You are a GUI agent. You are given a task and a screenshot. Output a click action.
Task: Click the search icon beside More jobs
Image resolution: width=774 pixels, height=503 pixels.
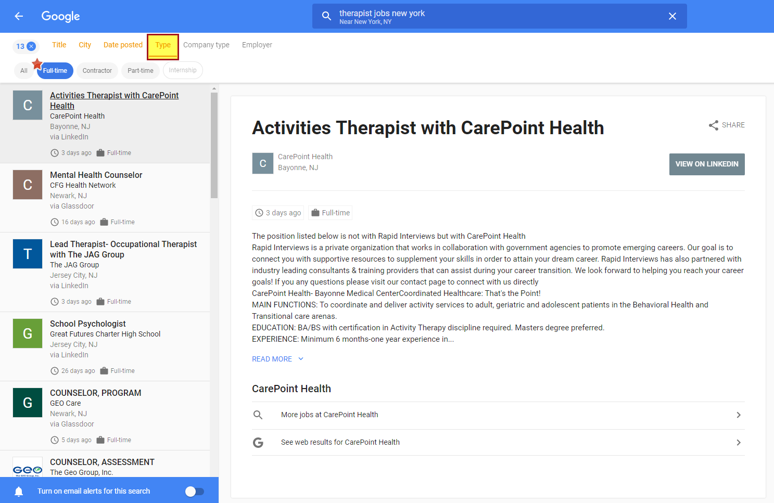(258, 415)
